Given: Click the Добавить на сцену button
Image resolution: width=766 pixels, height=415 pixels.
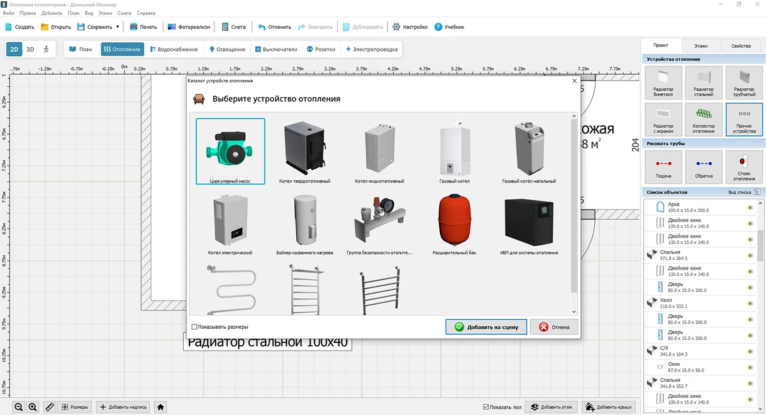Looking at the screenshot, I should [x=486, y=327].
